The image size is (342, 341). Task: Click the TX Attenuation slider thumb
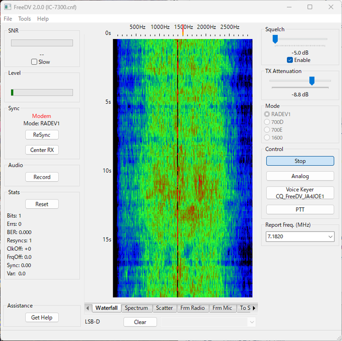click(x=312, y=81)
